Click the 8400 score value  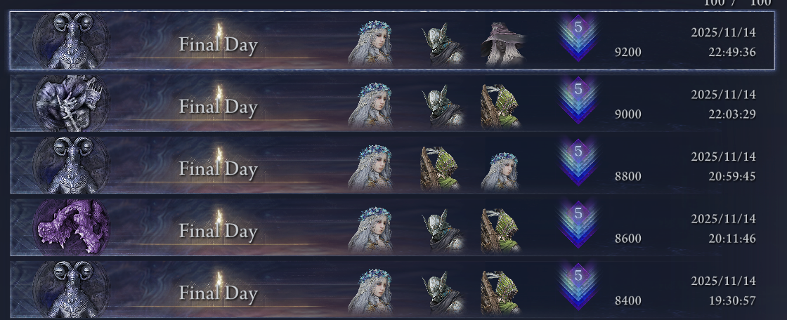click(628, 301)
